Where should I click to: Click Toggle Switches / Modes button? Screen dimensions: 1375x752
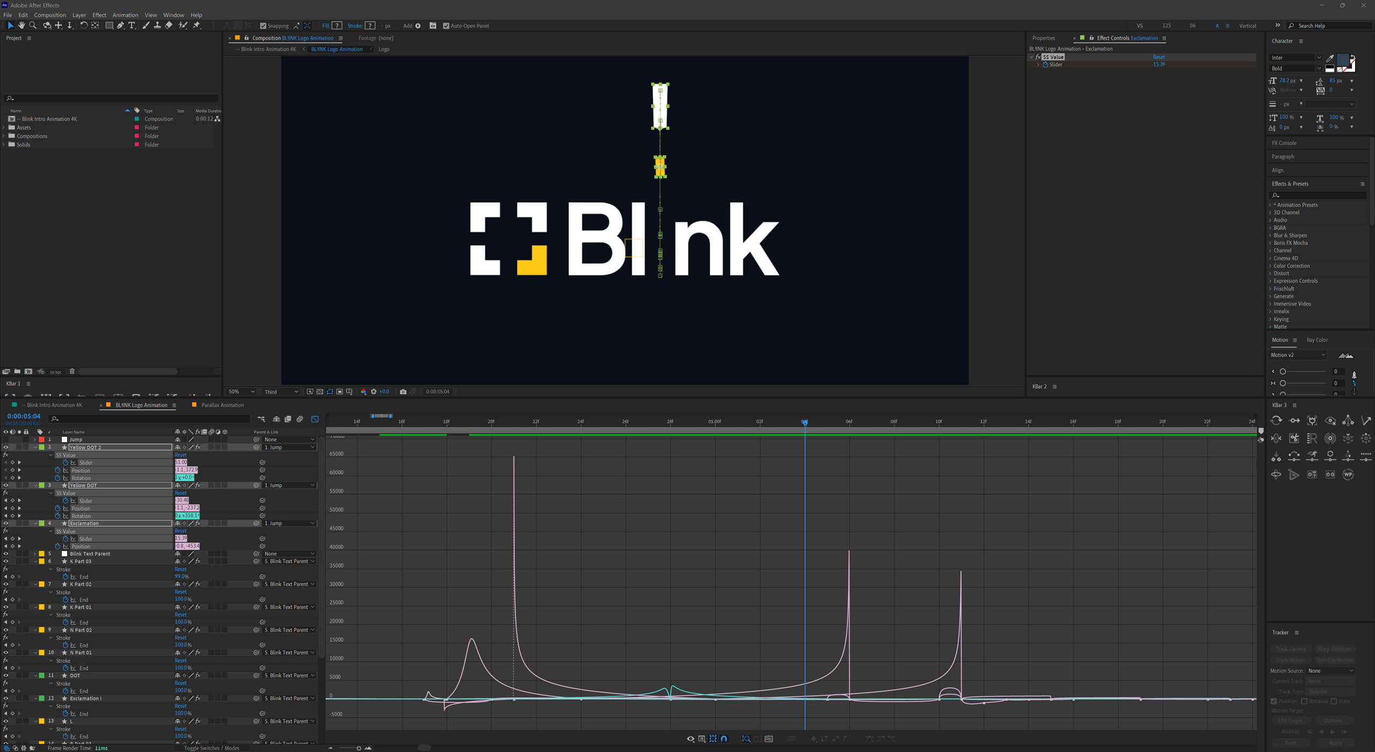(x=212, y=748)
